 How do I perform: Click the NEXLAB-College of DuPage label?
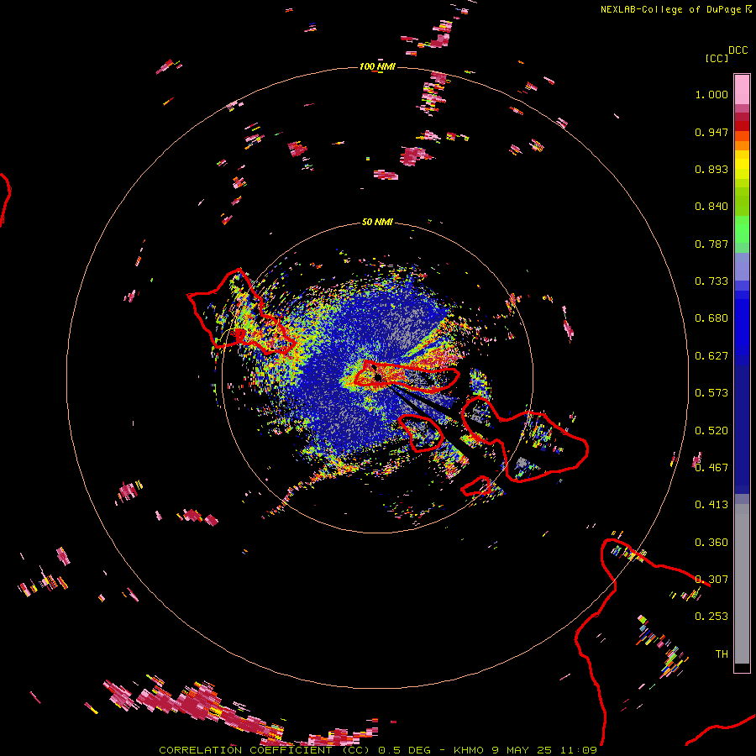tap(670, 9)
